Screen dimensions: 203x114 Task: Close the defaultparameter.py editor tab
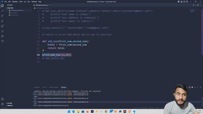click(x=49, y=5)
